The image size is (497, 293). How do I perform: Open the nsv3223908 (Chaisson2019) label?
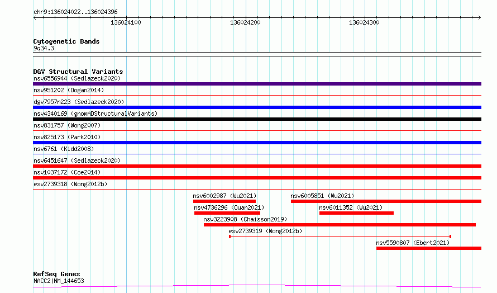click(245, 219)
